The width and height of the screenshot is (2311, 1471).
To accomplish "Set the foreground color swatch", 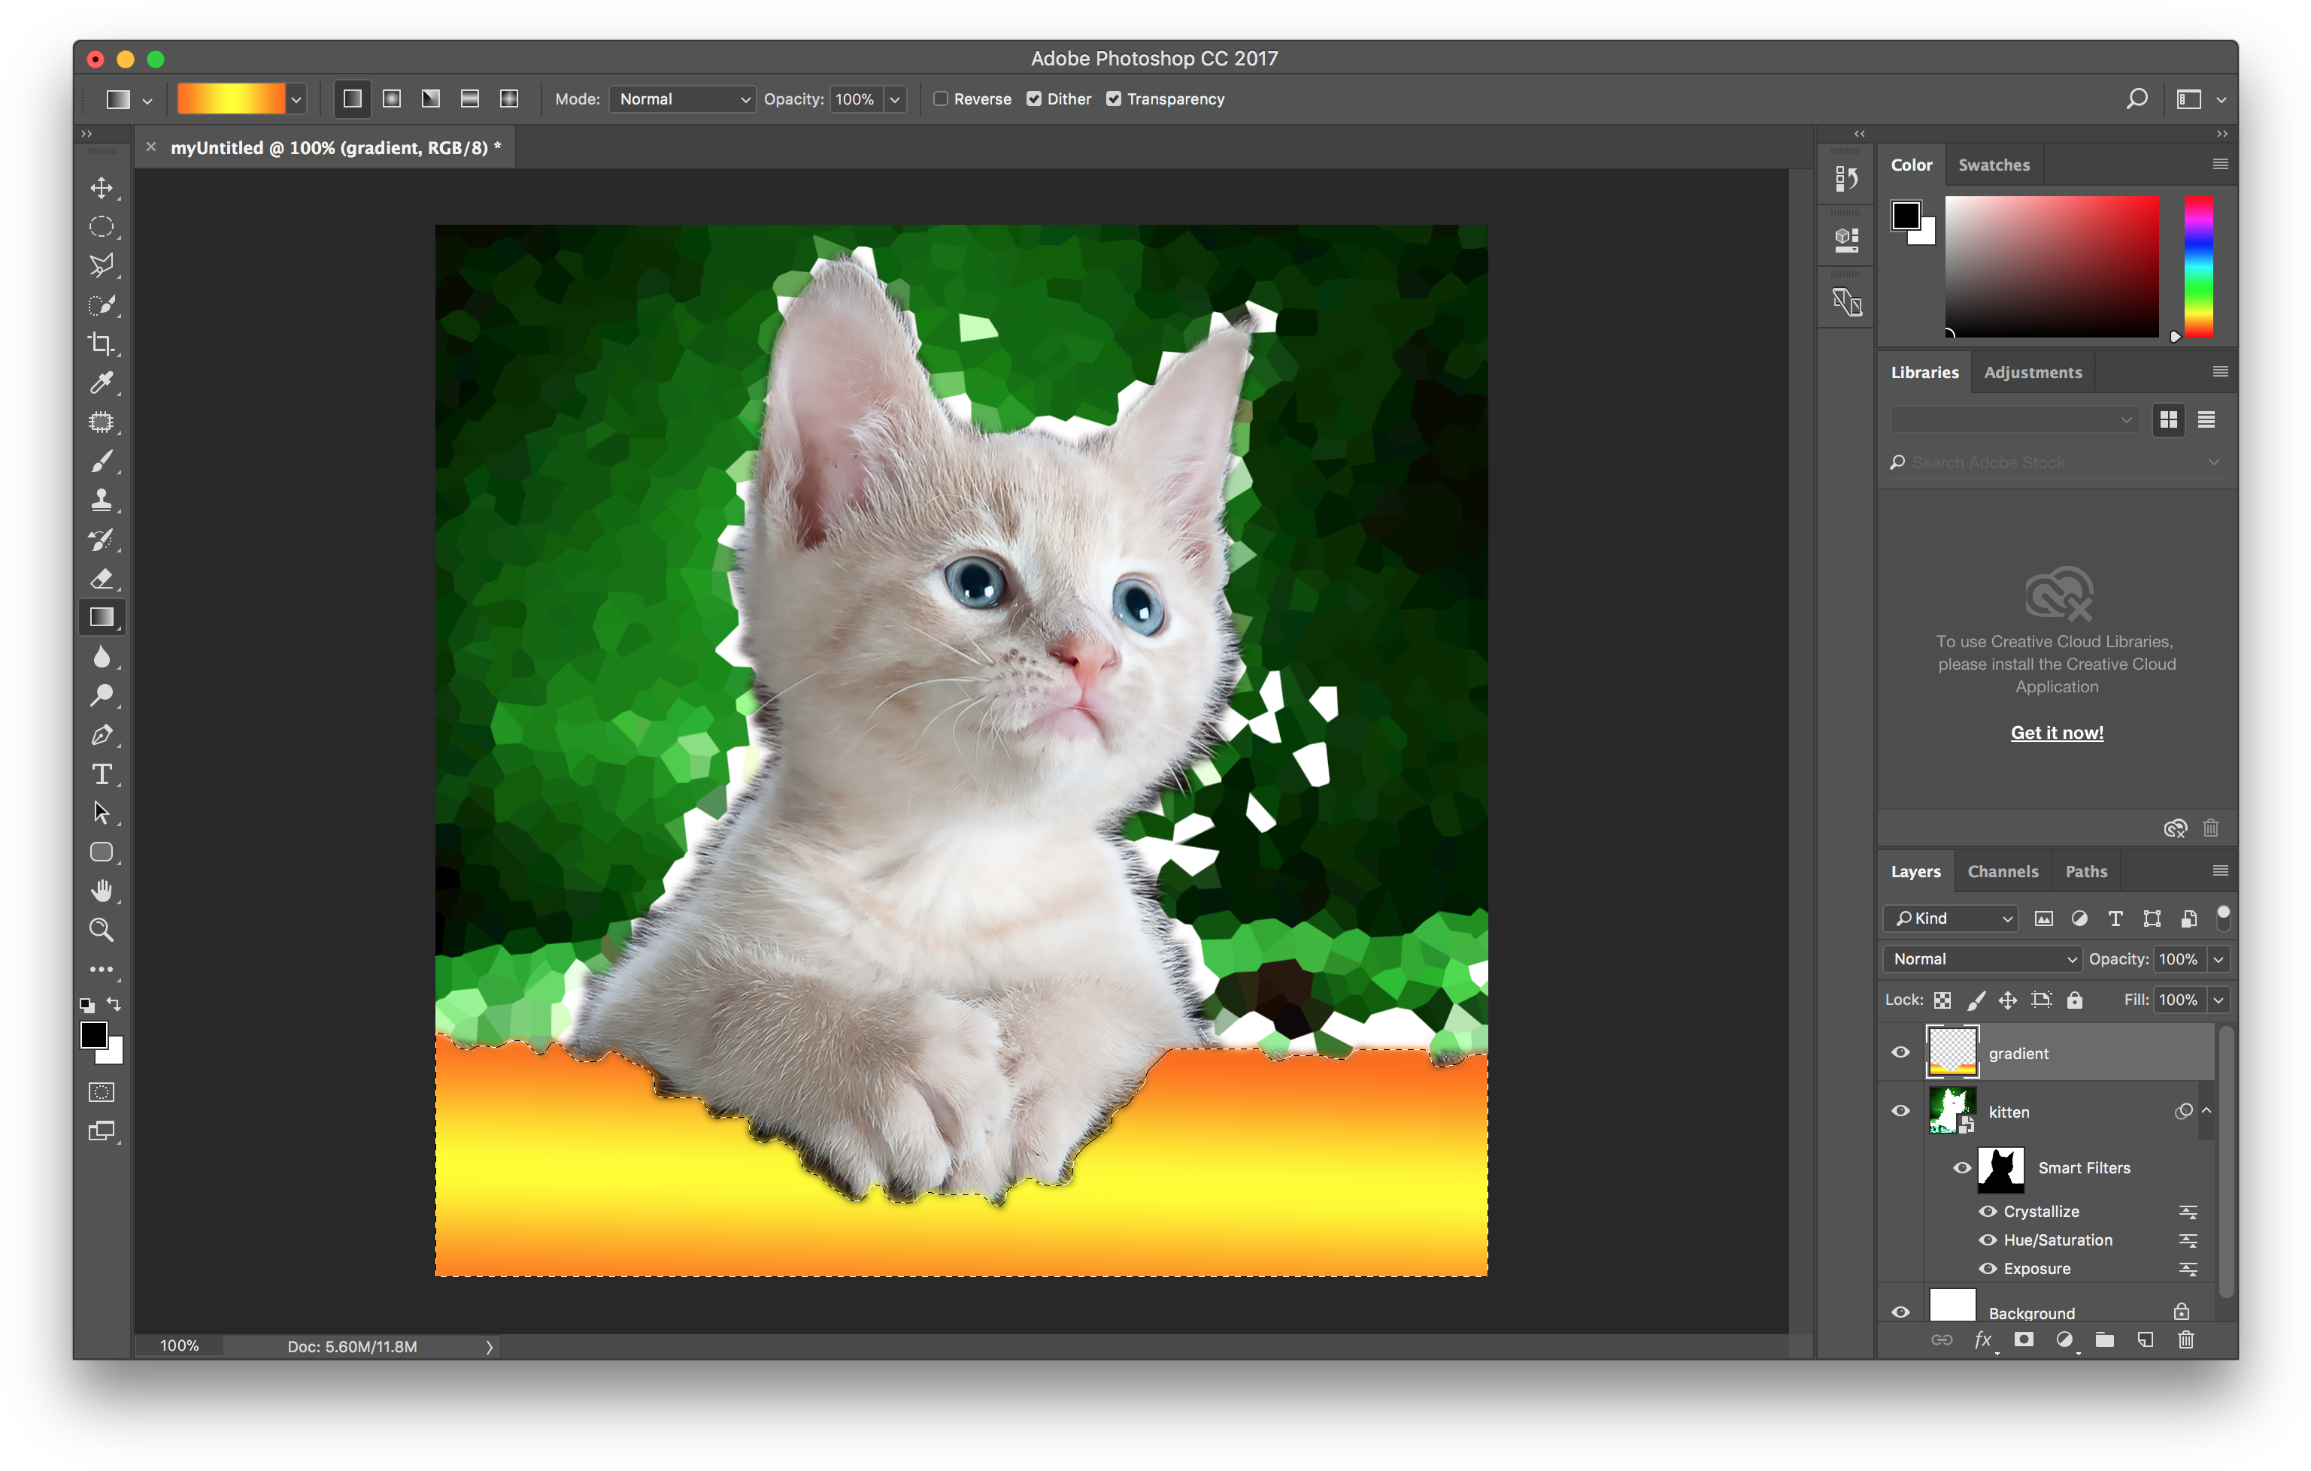I will click(94, 1037).
